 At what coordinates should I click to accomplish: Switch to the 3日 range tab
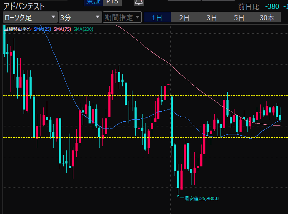coord(212,17)
